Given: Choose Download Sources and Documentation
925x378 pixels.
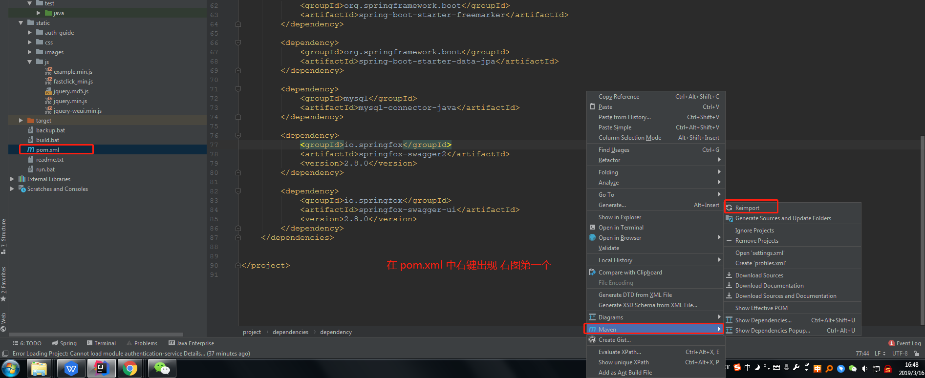Looking at the screenshot, I should pyautogui.click(x=793, y=296).
